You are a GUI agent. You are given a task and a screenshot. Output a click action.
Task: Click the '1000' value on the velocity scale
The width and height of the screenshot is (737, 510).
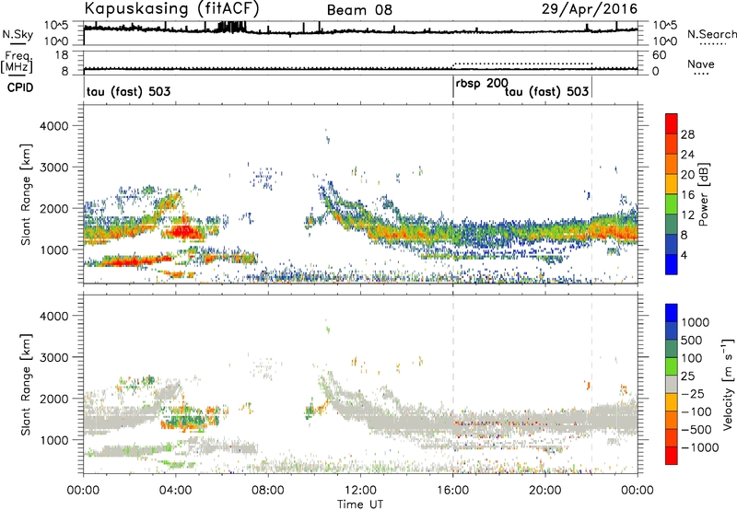point(696,322)
